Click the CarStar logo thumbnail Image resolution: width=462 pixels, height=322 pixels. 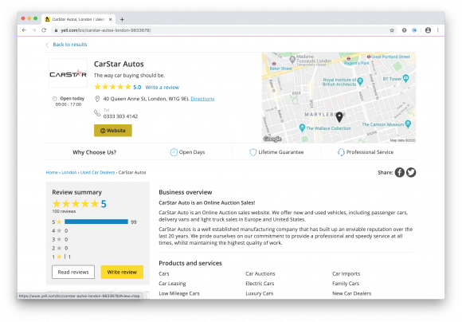tap(68, 73)
